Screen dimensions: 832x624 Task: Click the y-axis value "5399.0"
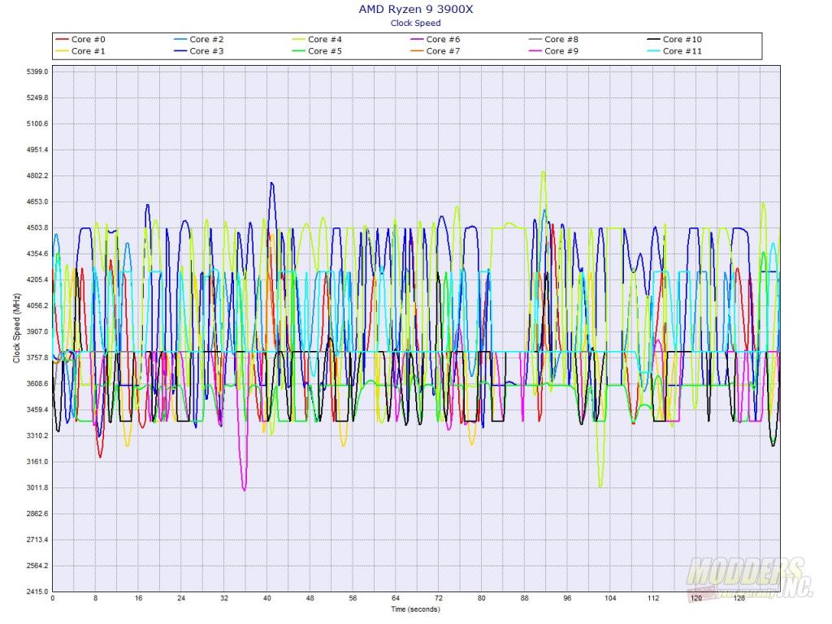(37, 71)
